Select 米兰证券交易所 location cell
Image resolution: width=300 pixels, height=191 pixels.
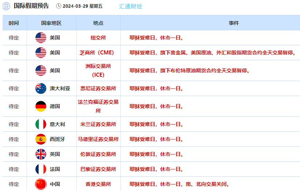(x=98, y=124)
